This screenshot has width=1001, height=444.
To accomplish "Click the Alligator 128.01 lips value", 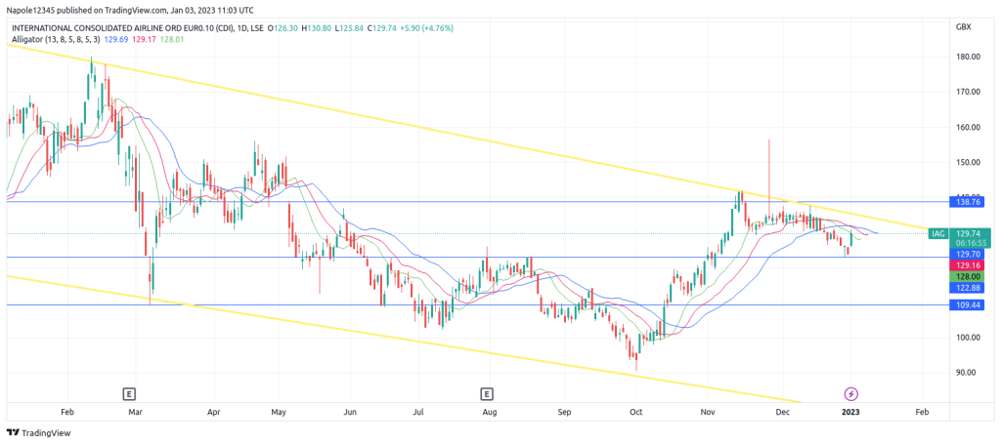I will (170, 38).
